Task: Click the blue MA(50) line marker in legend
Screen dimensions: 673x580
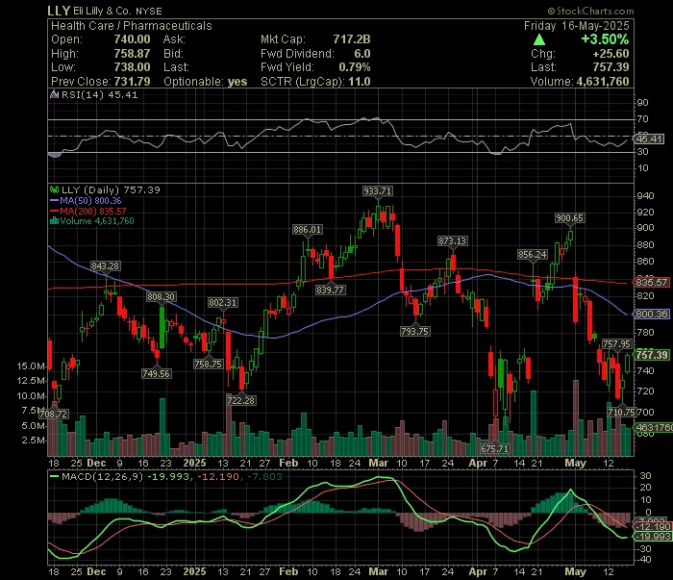Action: point(55,200)
